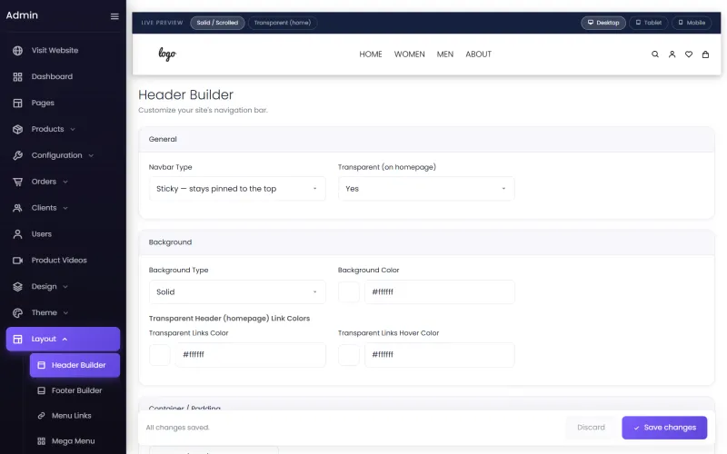Toggle the sidebar hamburger menu icon
Screen dimensions: 727x454
(x=115, y=16)
